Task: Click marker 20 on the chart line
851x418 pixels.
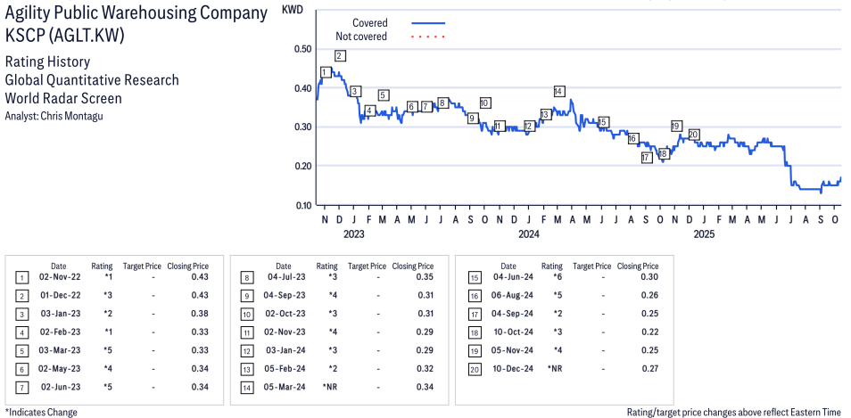Action: pyautogui.click(x=694, y=135)
